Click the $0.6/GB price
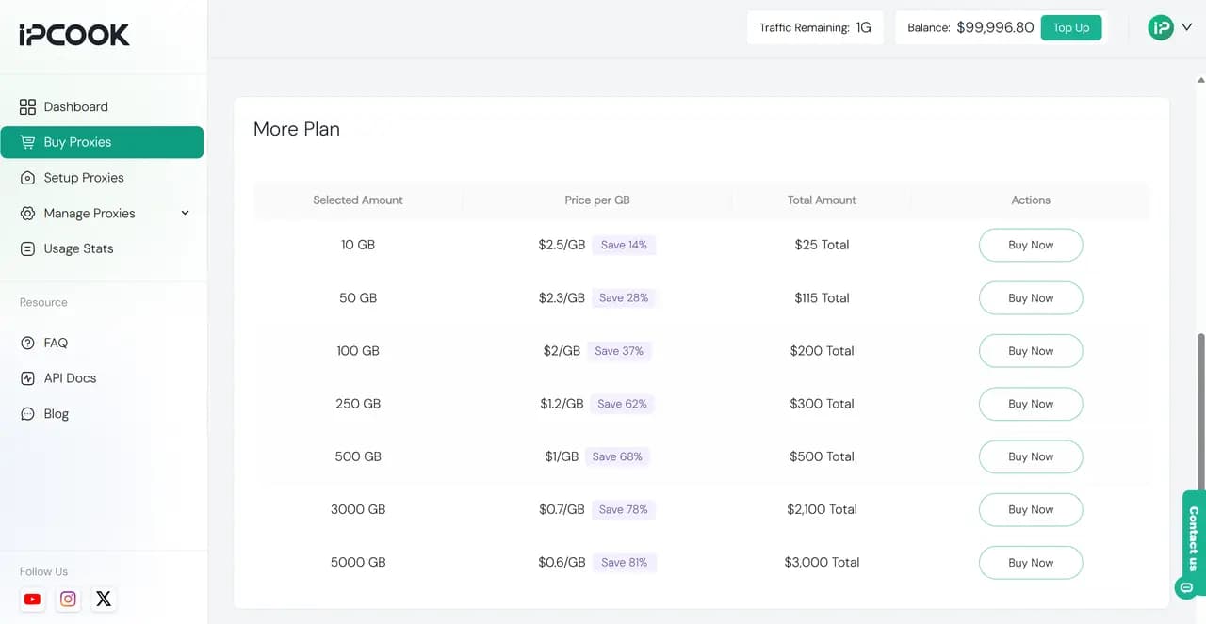Image resolution: width=1206 pixels, height=624 pixels. click(x=562, y=562)
